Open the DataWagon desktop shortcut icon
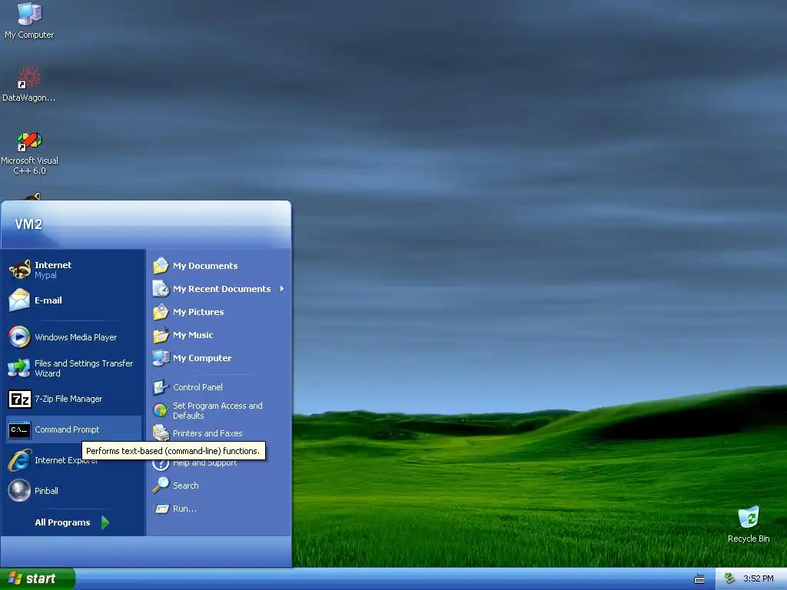787x590 pixels. point(29,78)
